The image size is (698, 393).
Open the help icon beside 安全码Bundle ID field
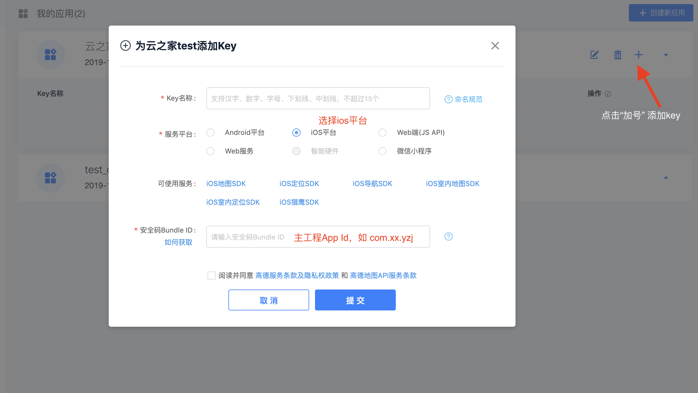[448, 237]
